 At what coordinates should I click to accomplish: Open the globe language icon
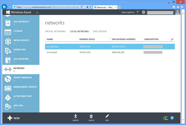(144, 12)
